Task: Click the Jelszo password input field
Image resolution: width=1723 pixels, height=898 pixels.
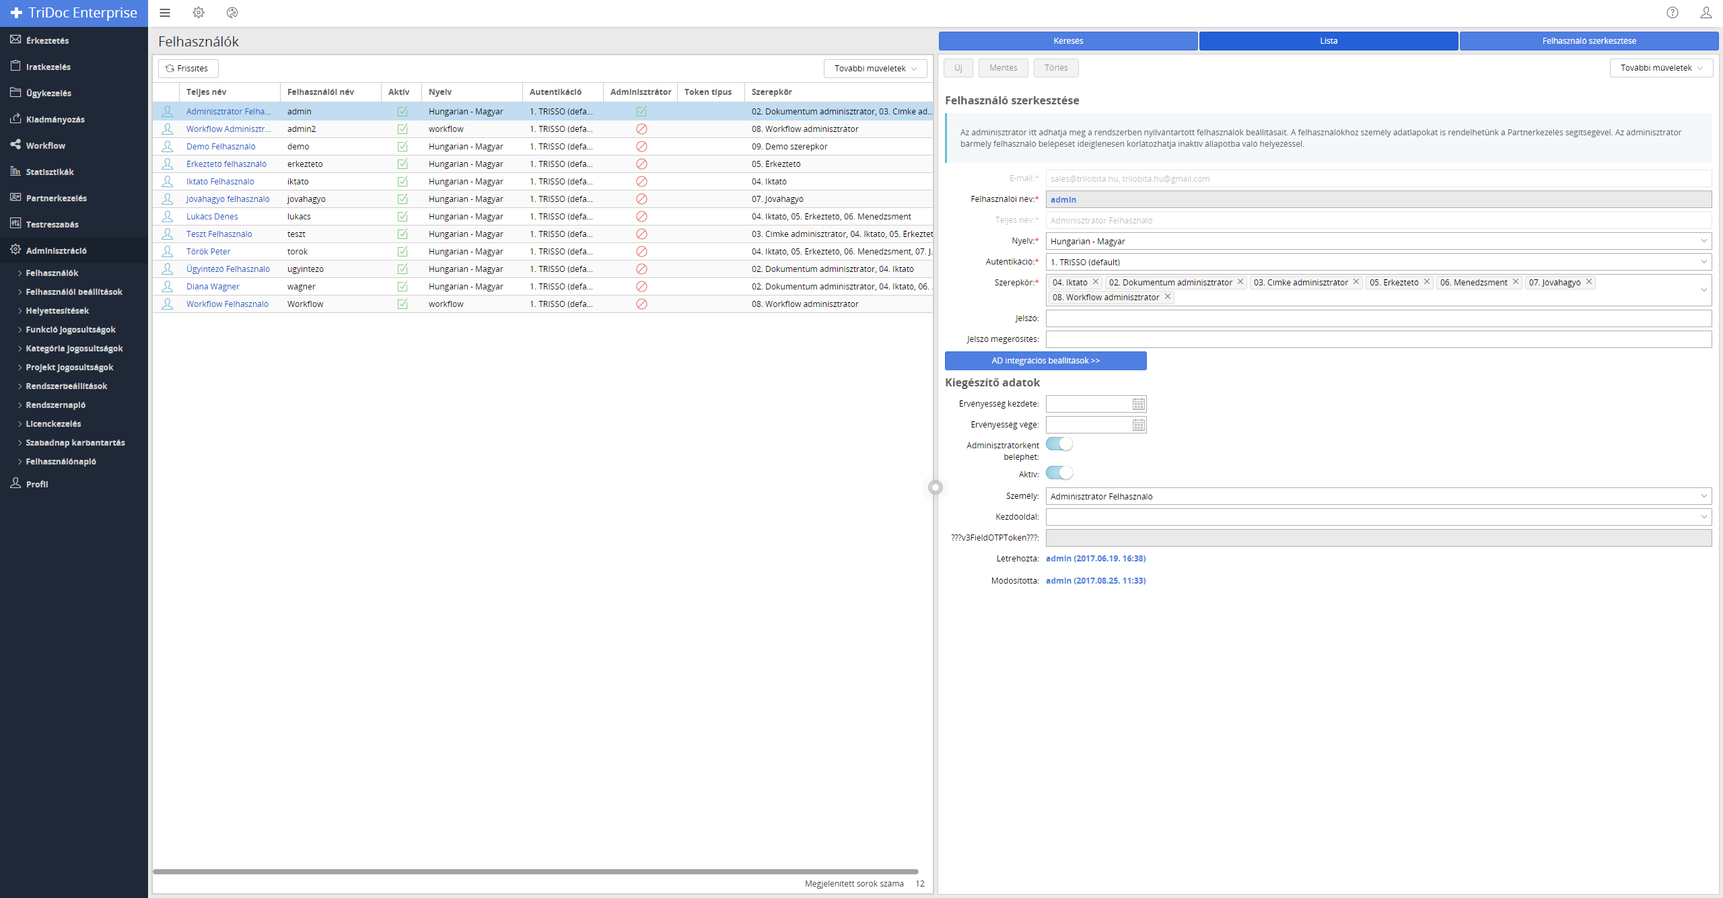Action: [x=1378, y=318]
